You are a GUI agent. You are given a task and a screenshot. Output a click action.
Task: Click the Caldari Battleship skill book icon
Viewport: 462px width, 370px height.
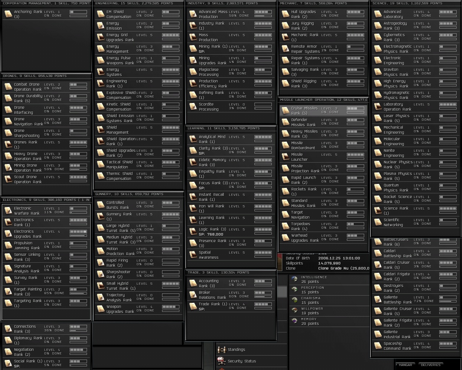[378, 253]
